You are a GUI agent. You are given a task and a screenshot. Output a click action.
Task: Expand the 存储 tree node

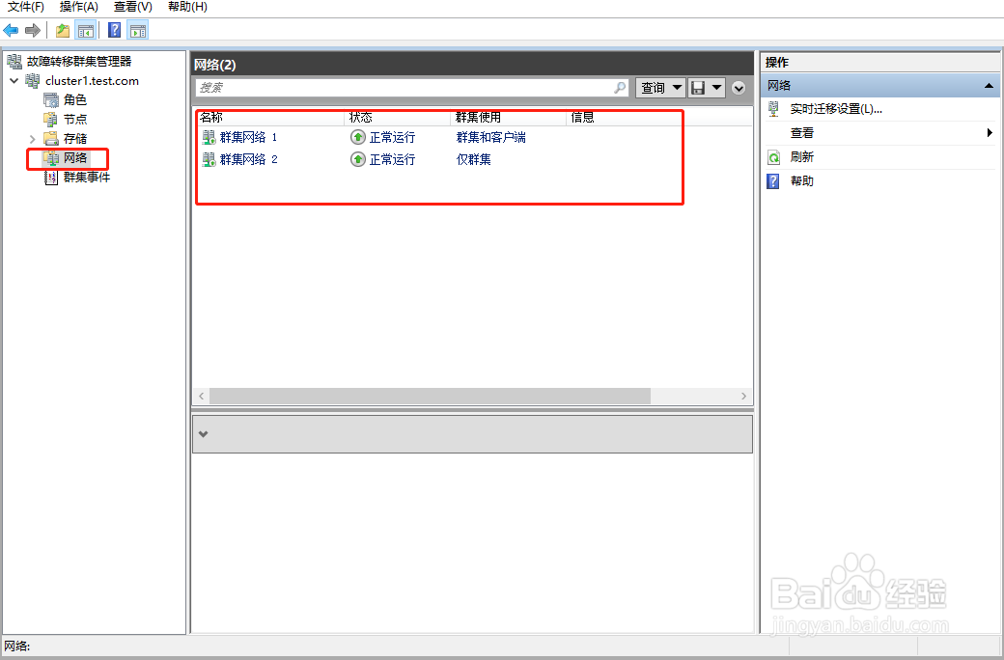point(32,140)
